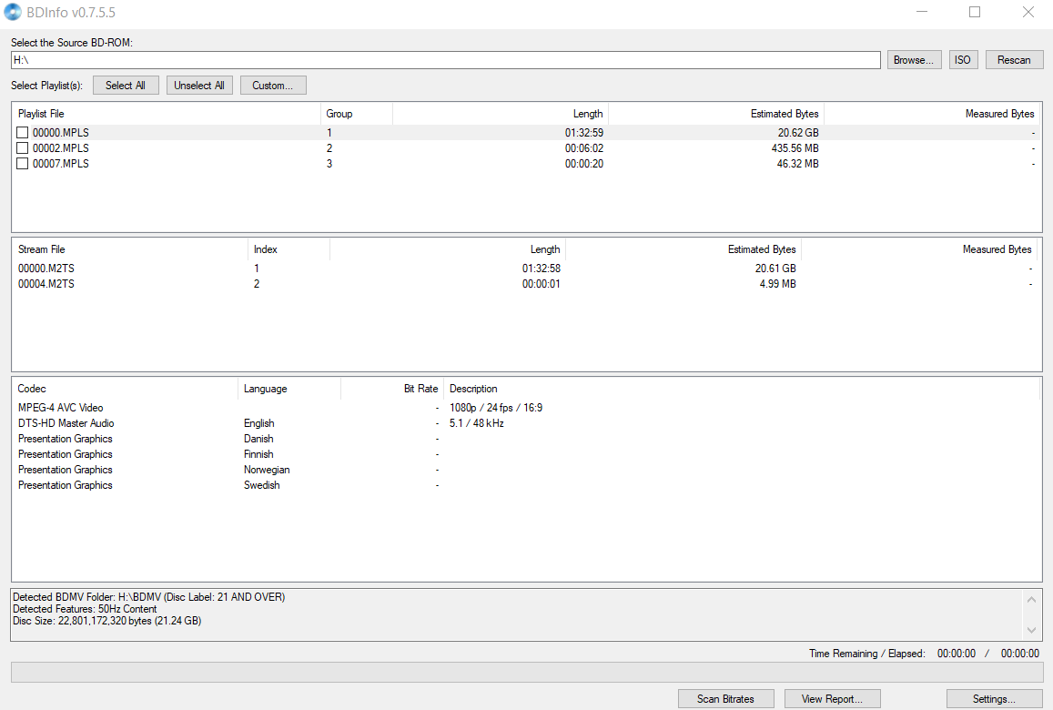Click the Description column header
Screen dimensions: 1053x710
742,389
